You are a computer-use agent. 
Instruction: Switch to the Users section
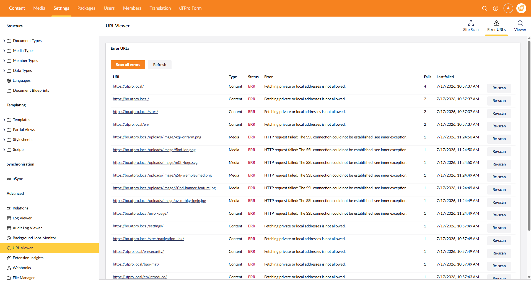109,8
